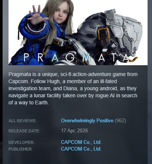The width and height of the screenshot is (152, 164).
Task: Click the RELEASE DATE label
Action: click(24, 131)
